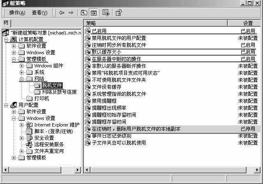Select policy 注销时同步所有脱机文件

[119, 45]
